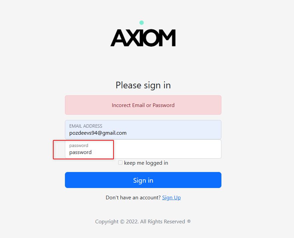Click the EMAIL ADDRESS floating label
Screen dimensions: 294x238
coord(86,126)
